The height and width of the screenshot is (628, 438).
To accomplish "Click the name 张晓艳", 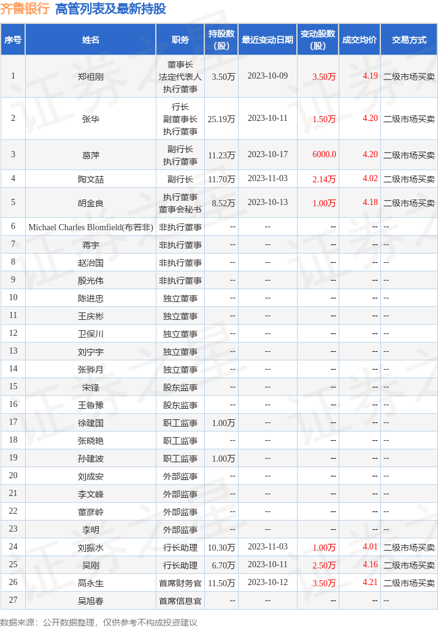I will (x=90, y=441).
